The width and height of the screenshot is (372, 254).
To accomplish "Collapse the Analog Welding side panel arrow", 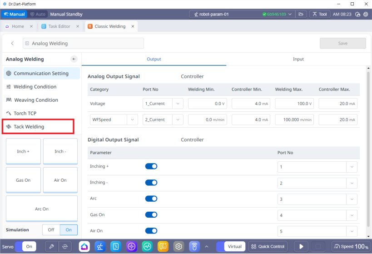I will [x=74, y=59].
